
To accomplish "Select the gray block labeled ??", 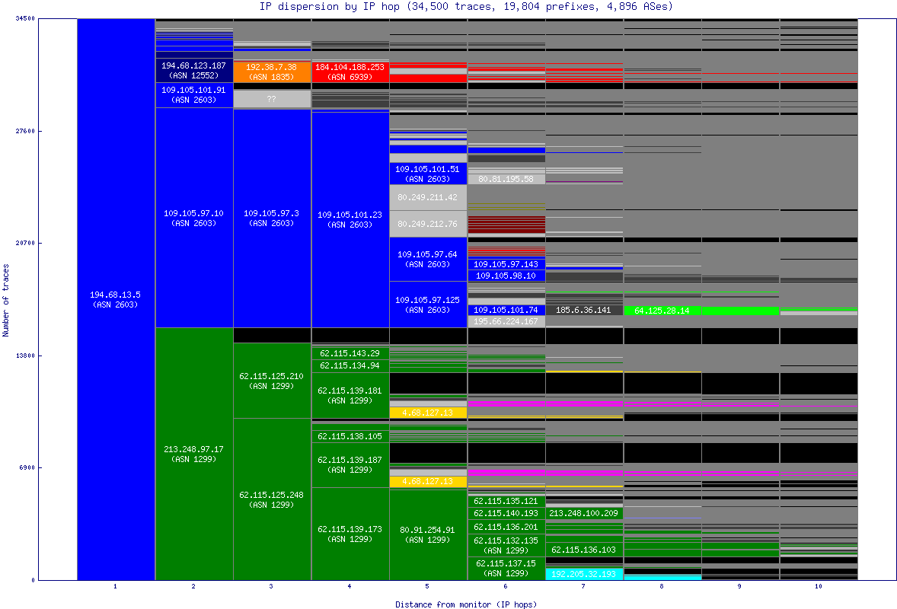I will (x=272, y=98).
